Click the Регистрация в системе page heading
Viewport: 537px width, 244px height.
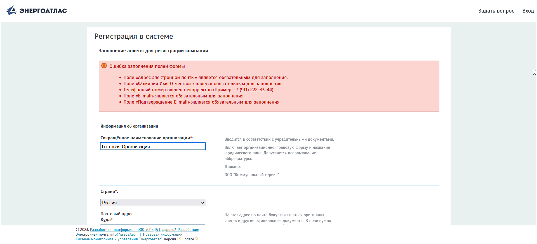[134, 37]
